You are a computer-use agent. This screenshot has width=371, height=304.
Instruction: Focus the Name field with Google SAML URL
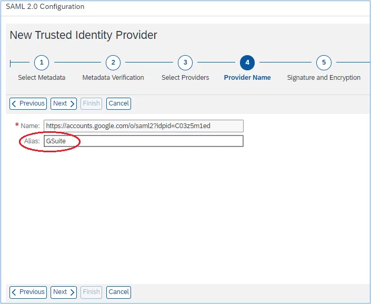(144, 126)
